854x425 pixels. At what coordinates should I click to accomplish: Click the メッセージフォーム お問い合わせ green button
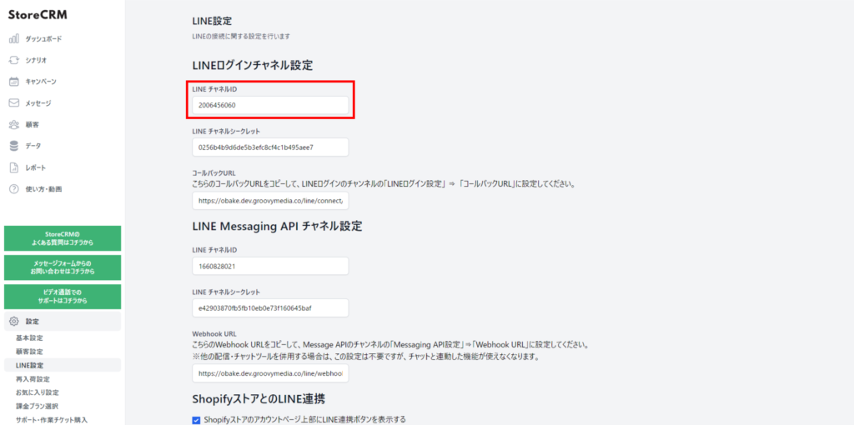point(62,267)
